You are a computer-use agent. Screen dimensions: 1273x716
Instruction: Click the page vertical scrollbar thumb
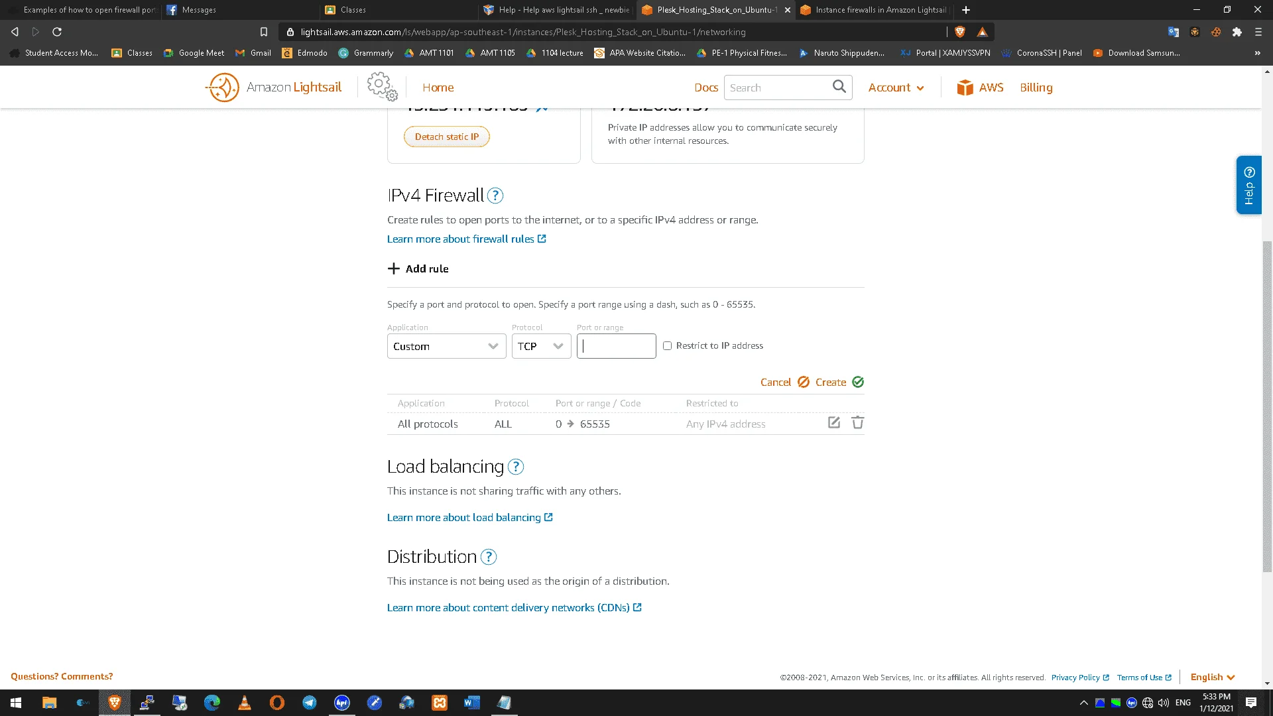tap(1267, 406)
